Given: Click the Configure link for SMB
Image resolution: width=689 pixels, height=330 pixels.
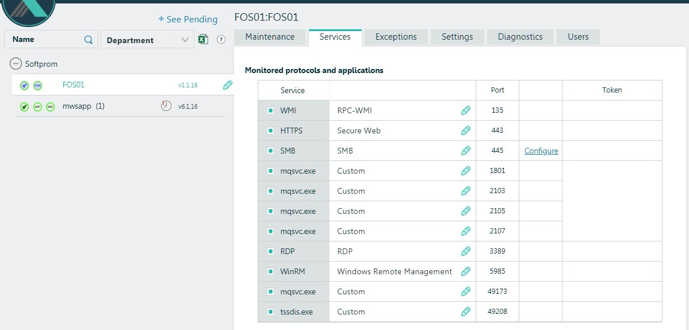Looking at the screenshot, I should tap(541, 151).
